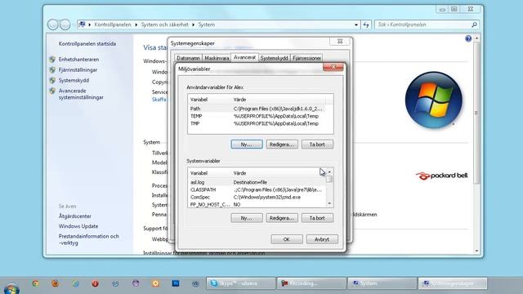Launch Chrome from the taskbar
The image size is (523, 294).
click(x=35, y=283)
